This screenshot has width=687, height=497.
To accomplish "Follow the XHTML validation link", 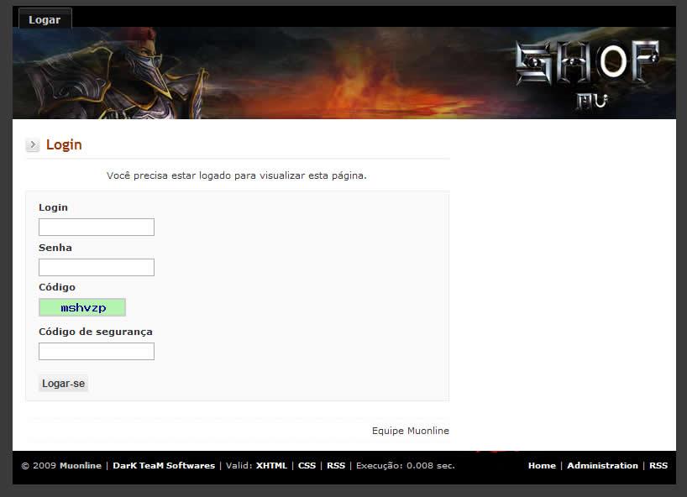I will (271, 465).
